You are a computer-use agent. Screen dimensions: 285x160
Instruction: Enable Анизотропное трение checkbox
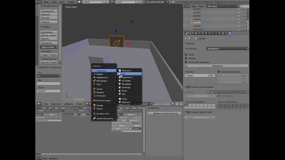coord(219,72)
